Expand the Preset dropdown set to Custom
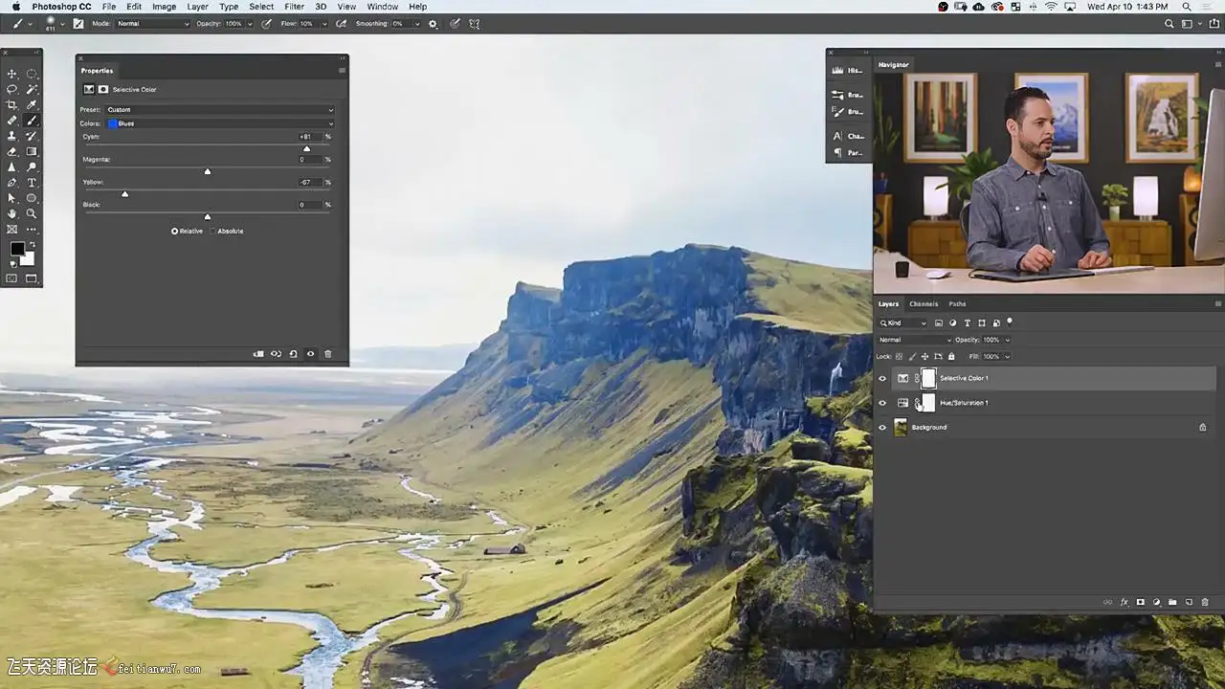The image size is (1225, 689). 220,110
